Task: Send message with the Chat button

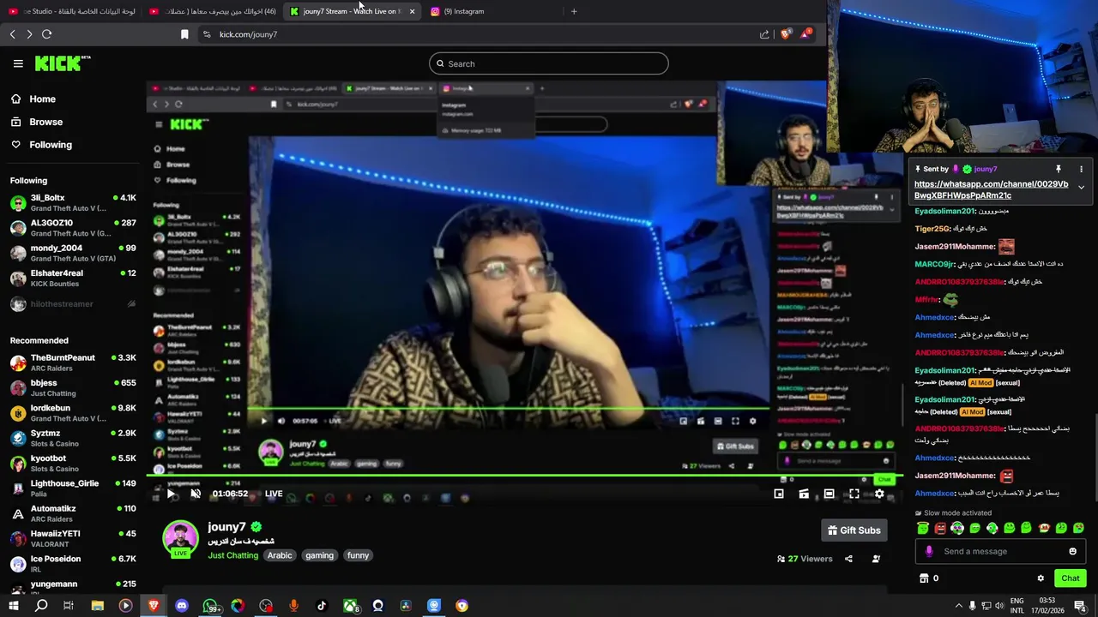Action: click(x=1070, y=578)
